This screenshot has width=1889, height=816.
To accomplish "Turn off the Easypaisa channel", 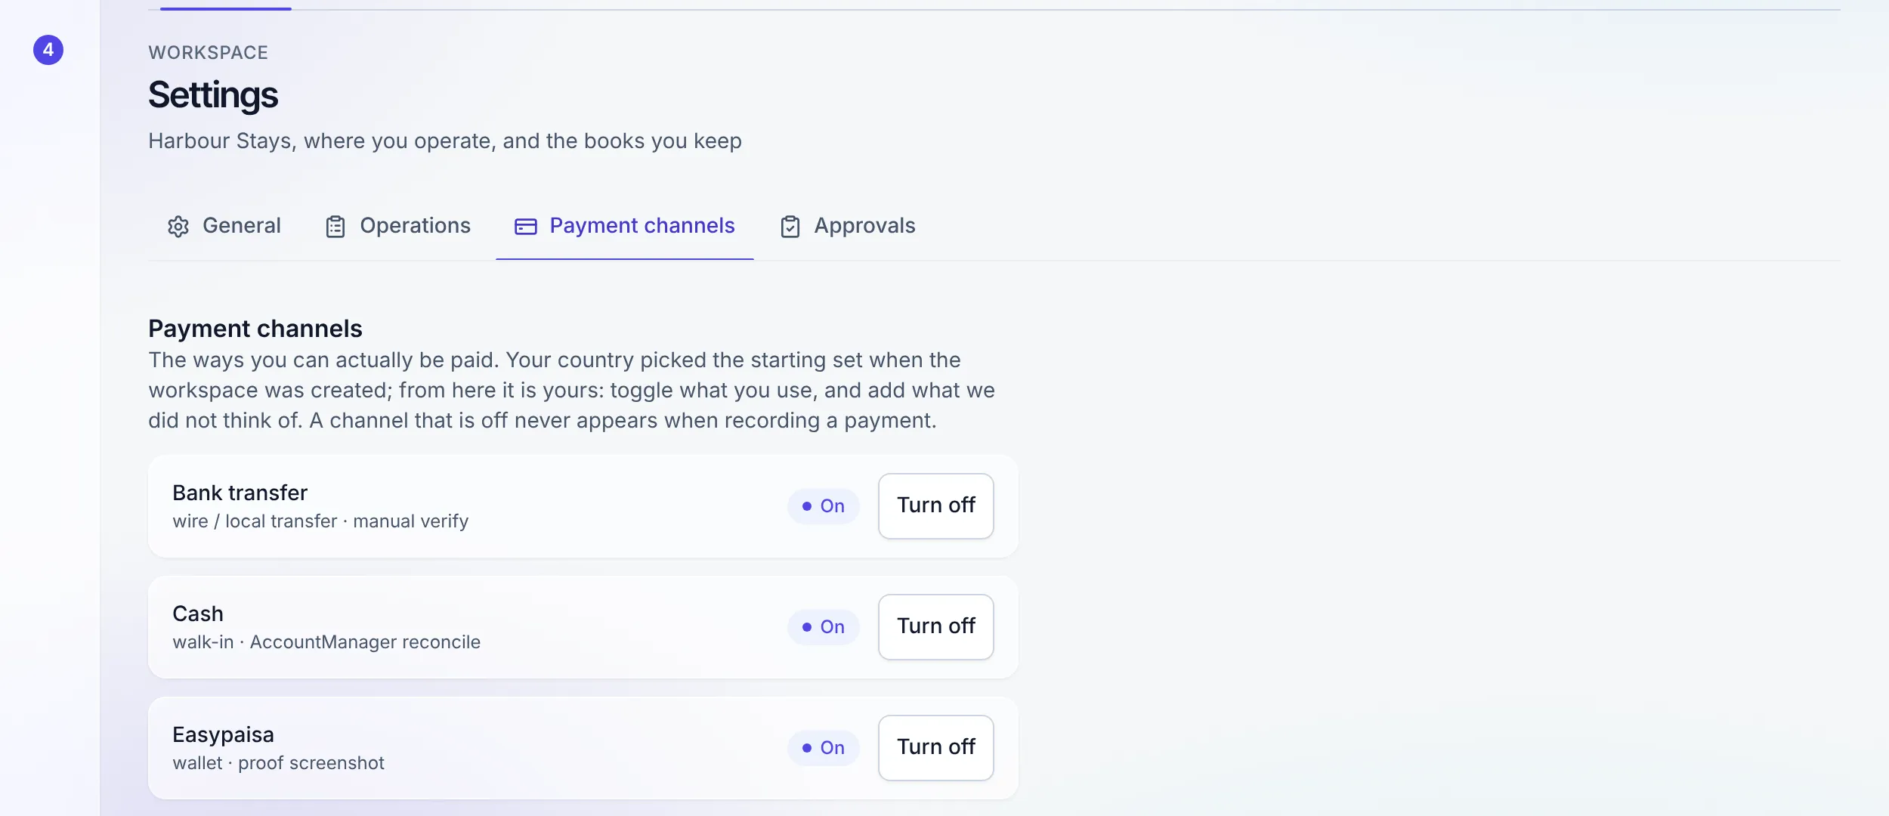I will click(935, 747).
